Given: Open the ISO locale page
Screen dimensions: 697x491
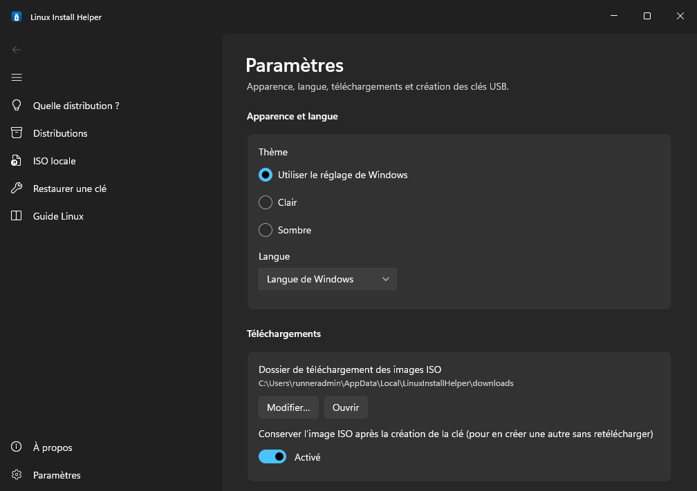Looking at the screenshot, I should point(54,161).
